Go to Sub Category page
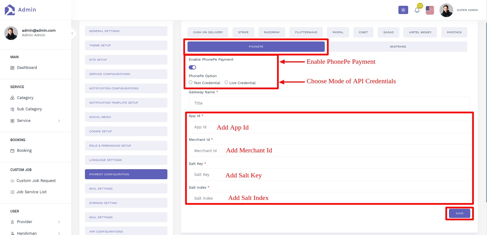The height and width of the screenshot is (235, 487). (x=30, y=109)
